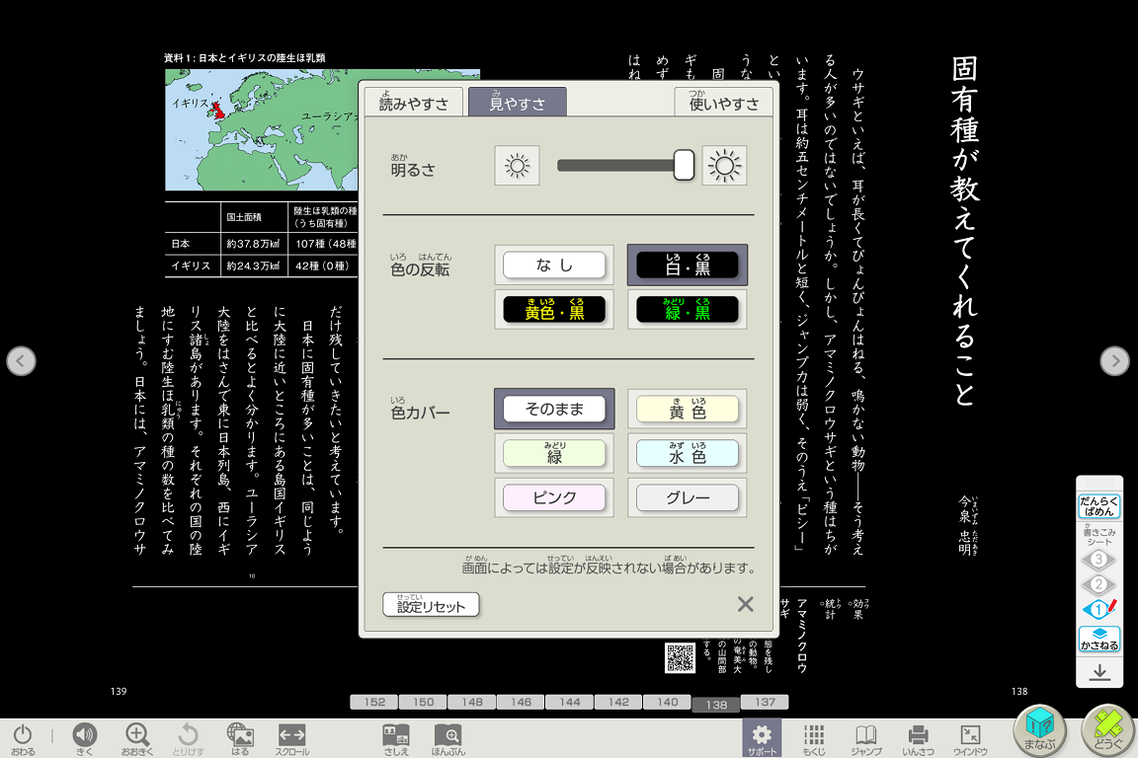Apply the 水色 color cover

pyautogui.click(x=688, y=453)
